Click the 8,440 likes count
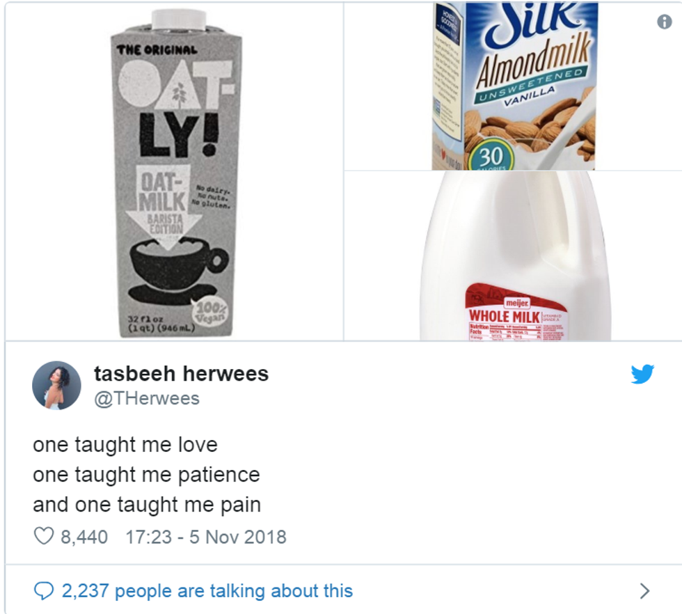The image size is (682, 614). point(84,537)
